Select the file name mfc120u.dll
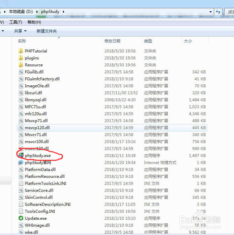The image size is (234, 235). click(x=36, y=114)
